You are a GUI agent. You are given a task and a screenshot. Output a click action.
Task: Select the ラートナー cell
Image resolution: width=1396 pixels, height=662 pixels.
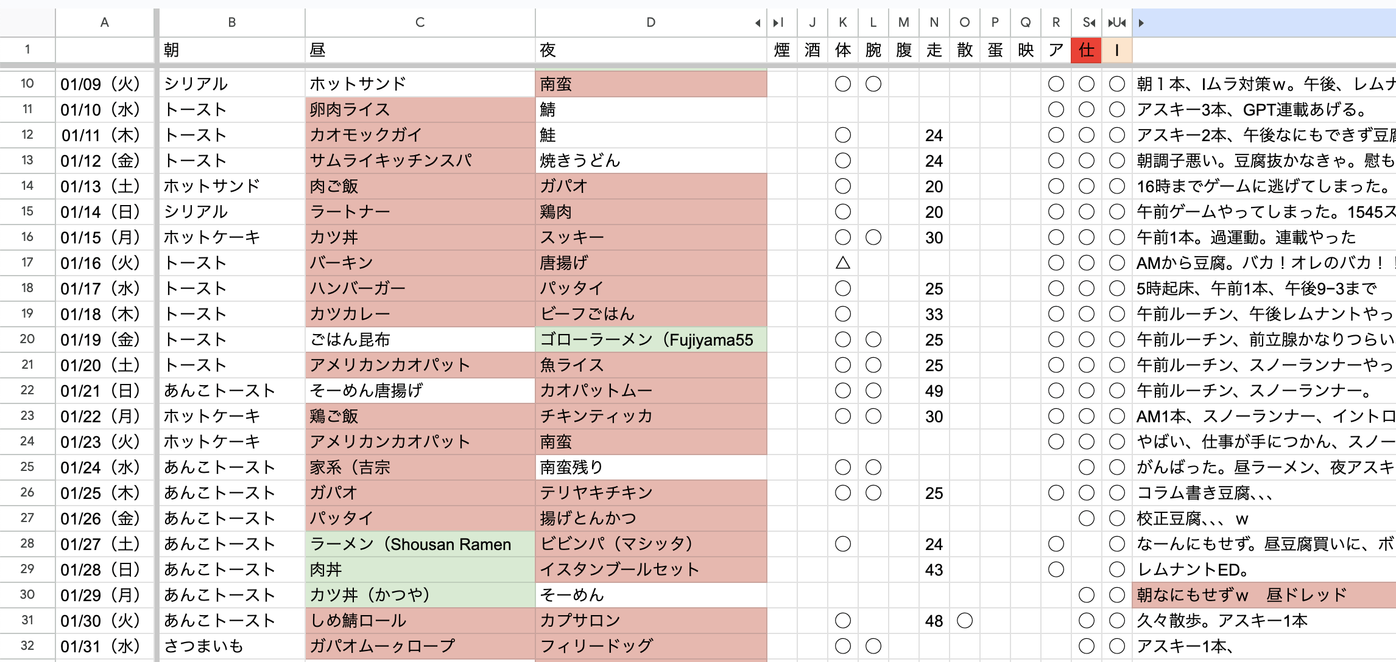(420, 211)
